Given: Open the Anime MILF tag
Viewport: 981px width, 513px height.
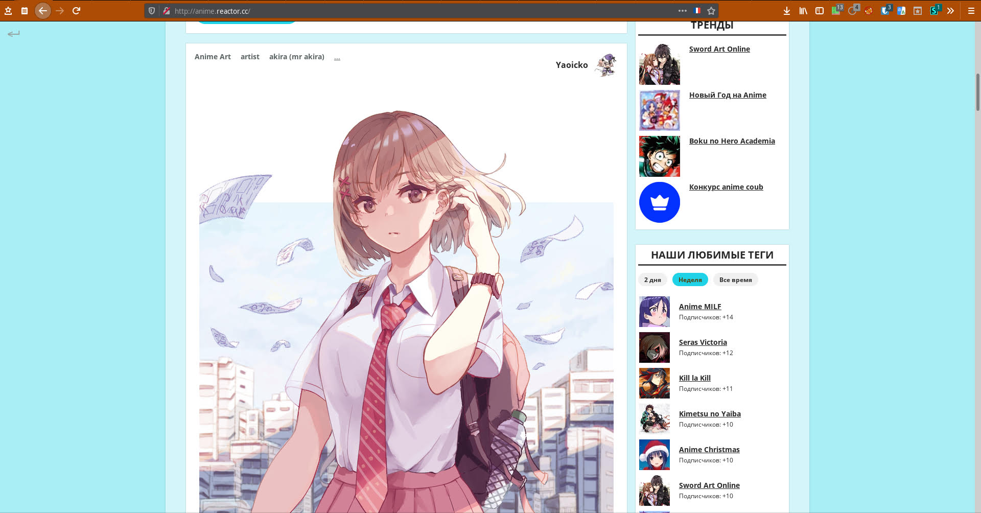Looking at the screenshot, I should (700, 307).
